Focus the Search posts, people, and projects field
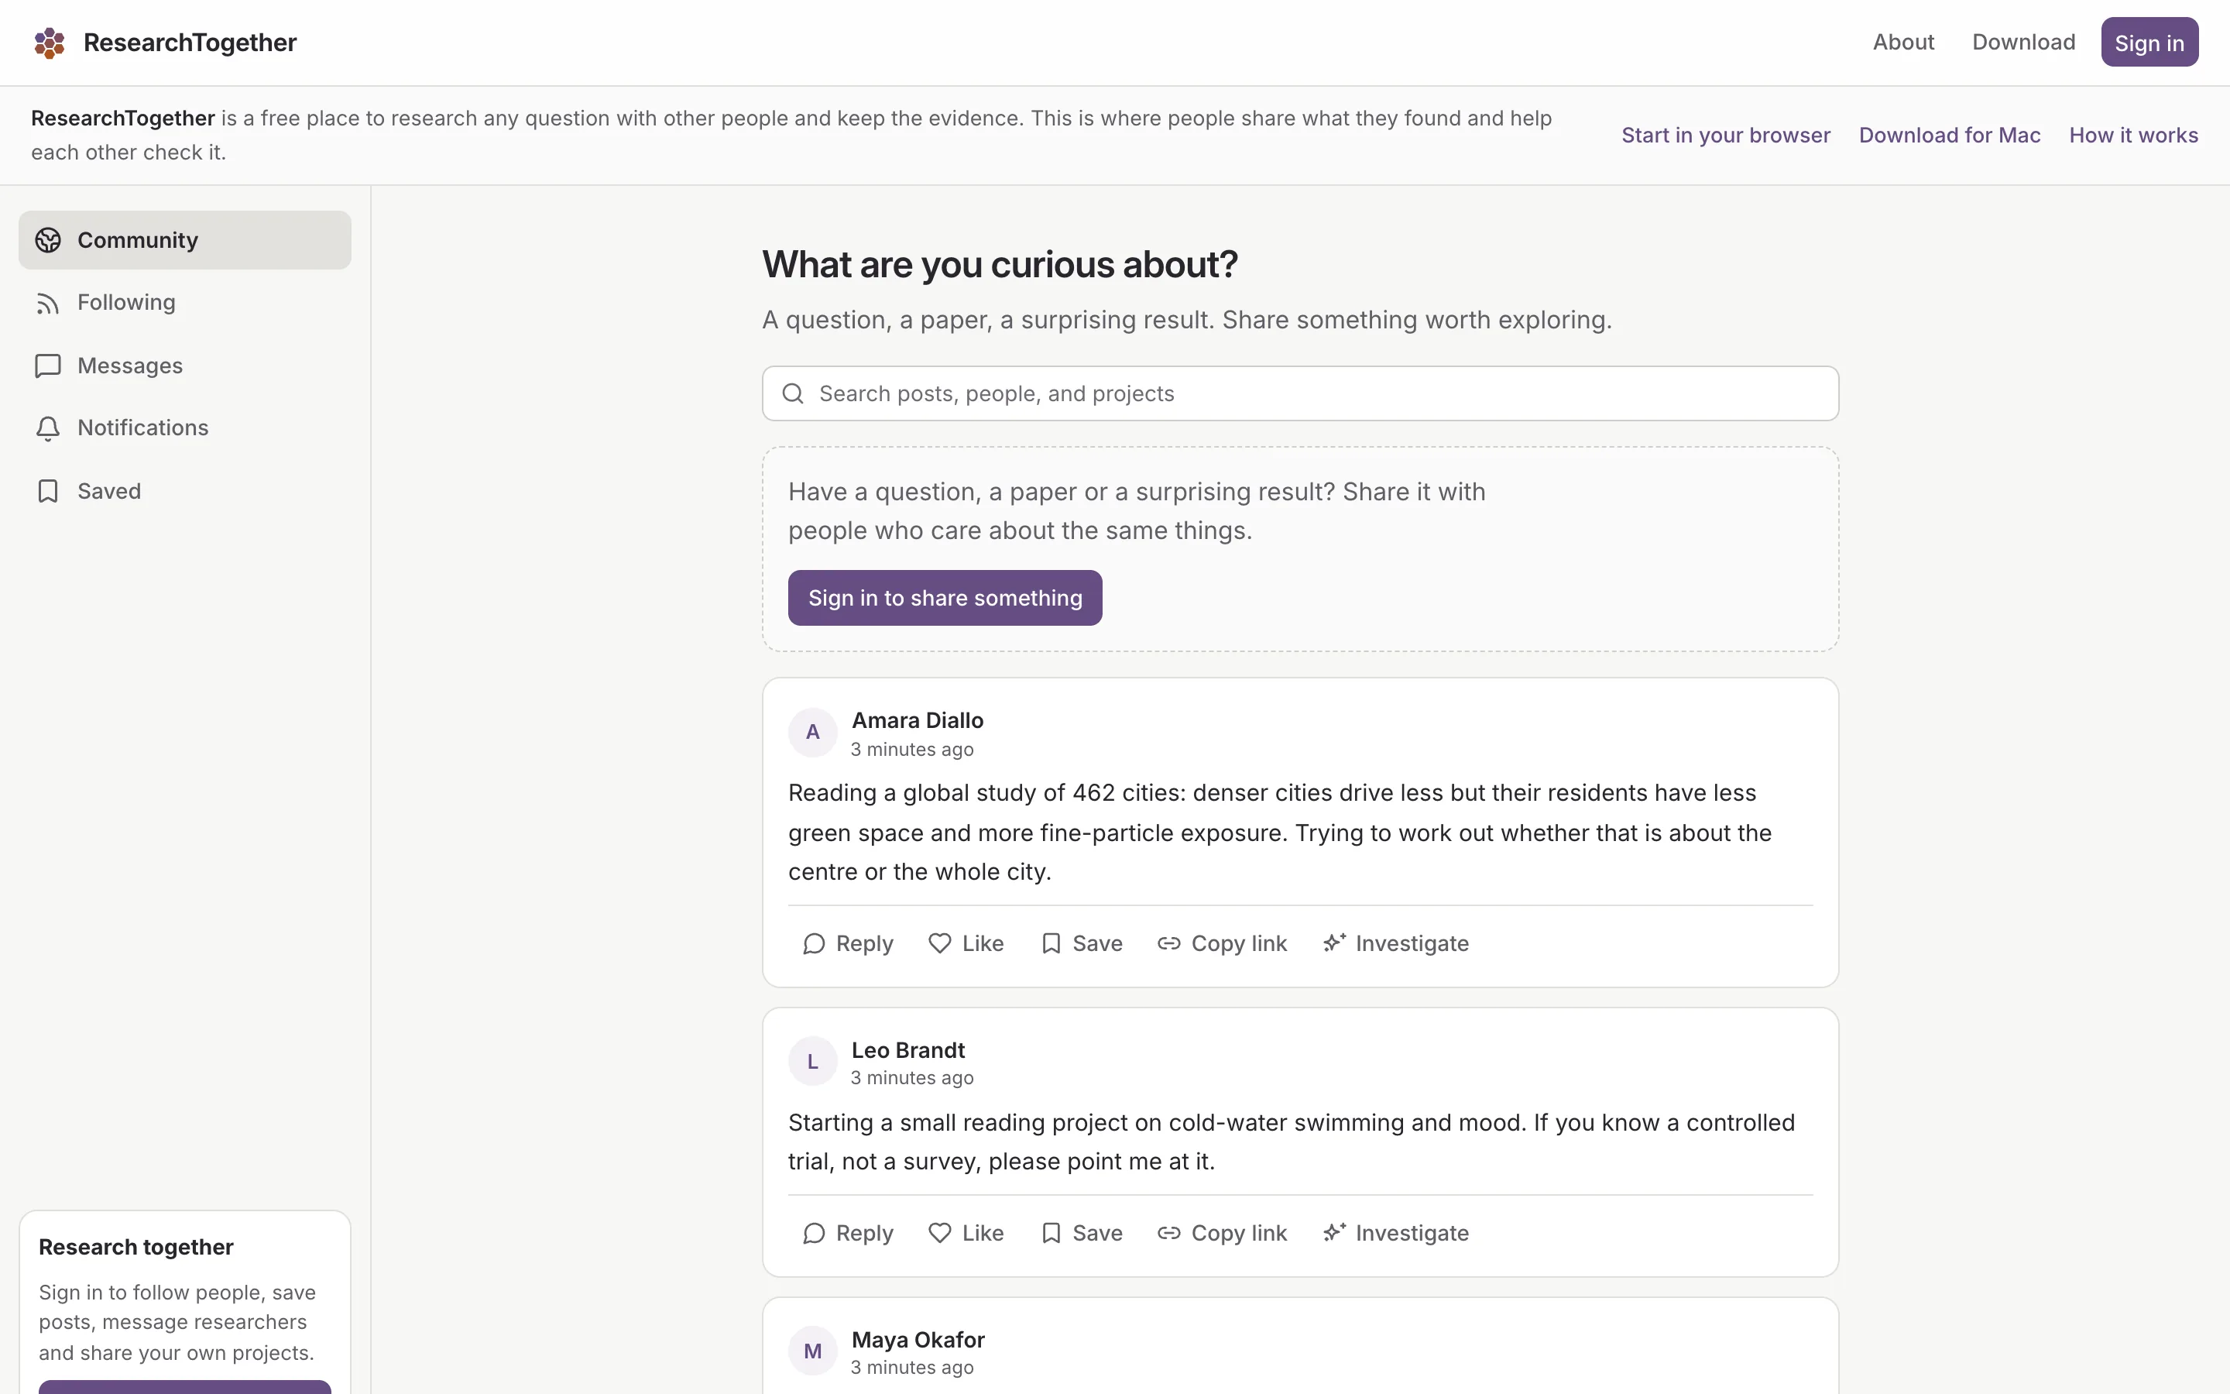Viewport: 2230px width, 1394px height. [x=1300, y=393]
